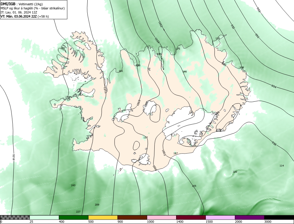This screenshot has width=294, height=224.
Task: Click the map value '175'
Action: click(178, 49)
